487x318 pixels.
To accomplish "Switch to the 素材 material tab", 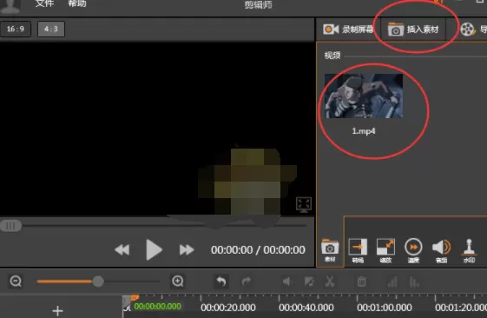I will (x=330, y=250).
